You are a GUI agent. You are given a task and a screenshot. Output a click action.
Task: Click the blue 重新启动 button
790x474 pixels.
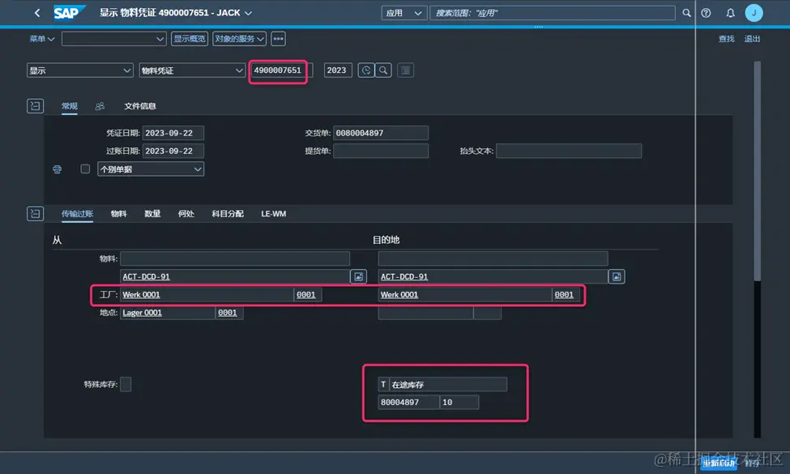click(x=720, y=463)
